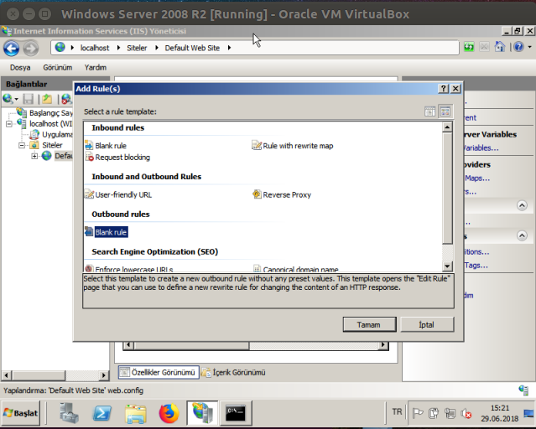Open Firefox from the taskbar

[x=169, y=413]
